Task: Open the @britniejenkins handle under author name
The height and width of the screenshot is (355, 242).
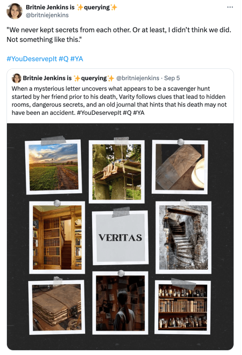Action: [x=47, y=15]
